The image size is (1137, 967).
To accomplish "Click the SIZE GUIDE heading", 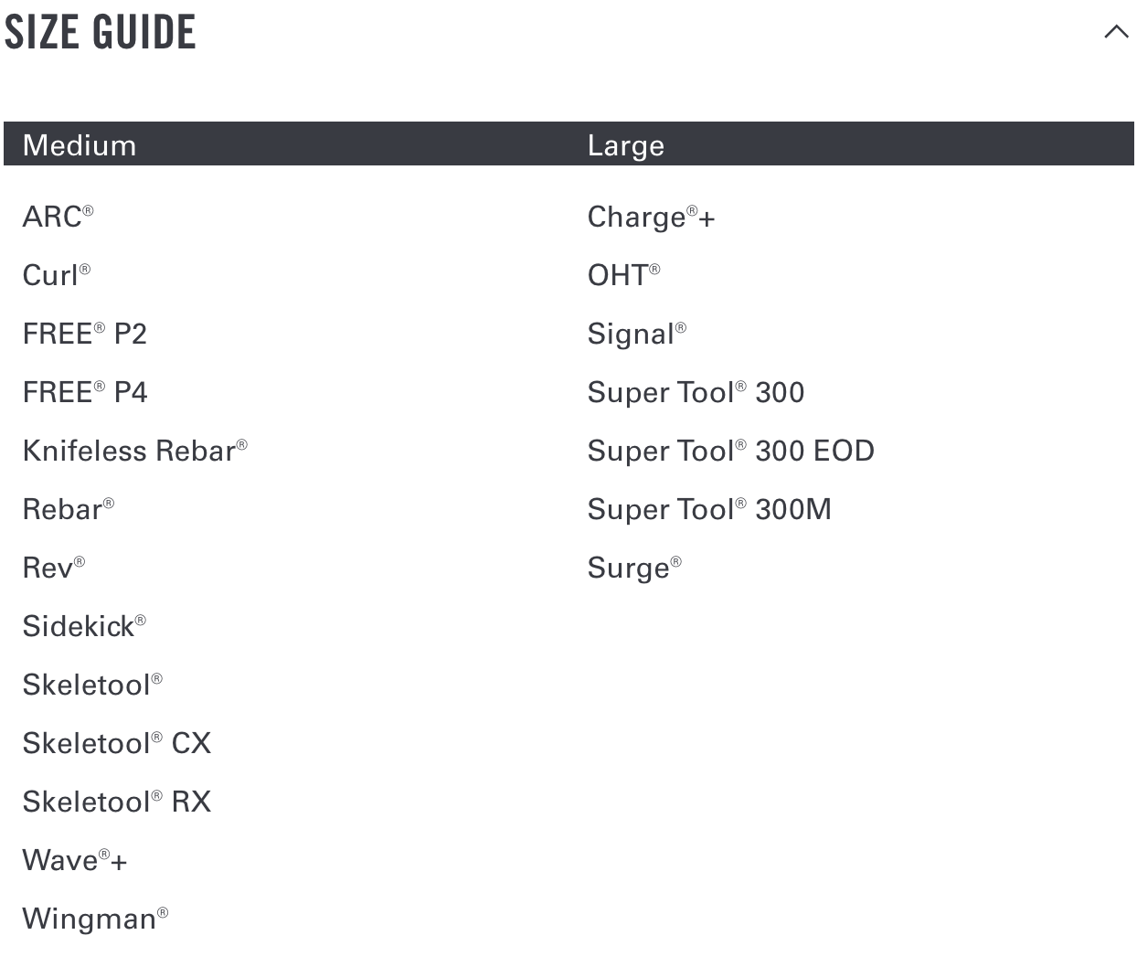I will tap(101, 32).
